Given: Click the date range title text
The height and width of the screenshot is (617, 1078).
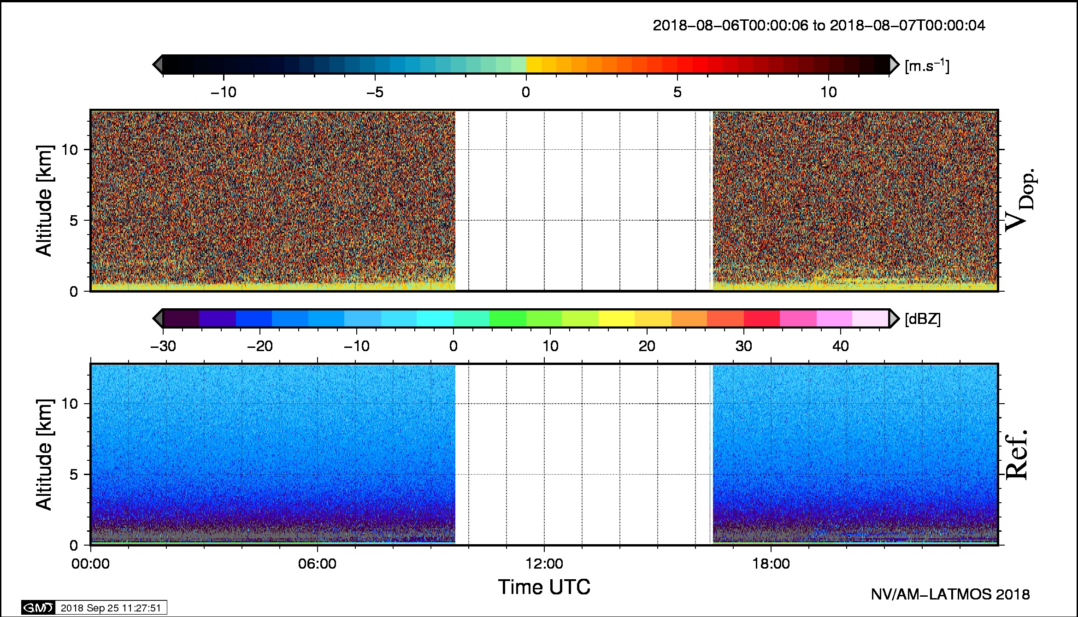Looking at the screenshot, I should pyautogui.click(x=819, y=25).
